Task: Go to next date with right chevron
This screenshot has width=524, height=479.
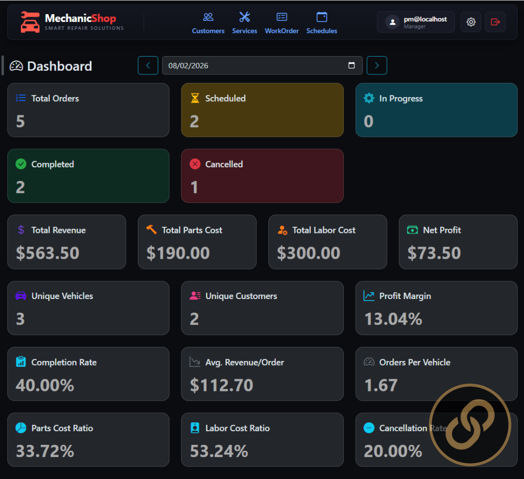Action: pos(377,65)
